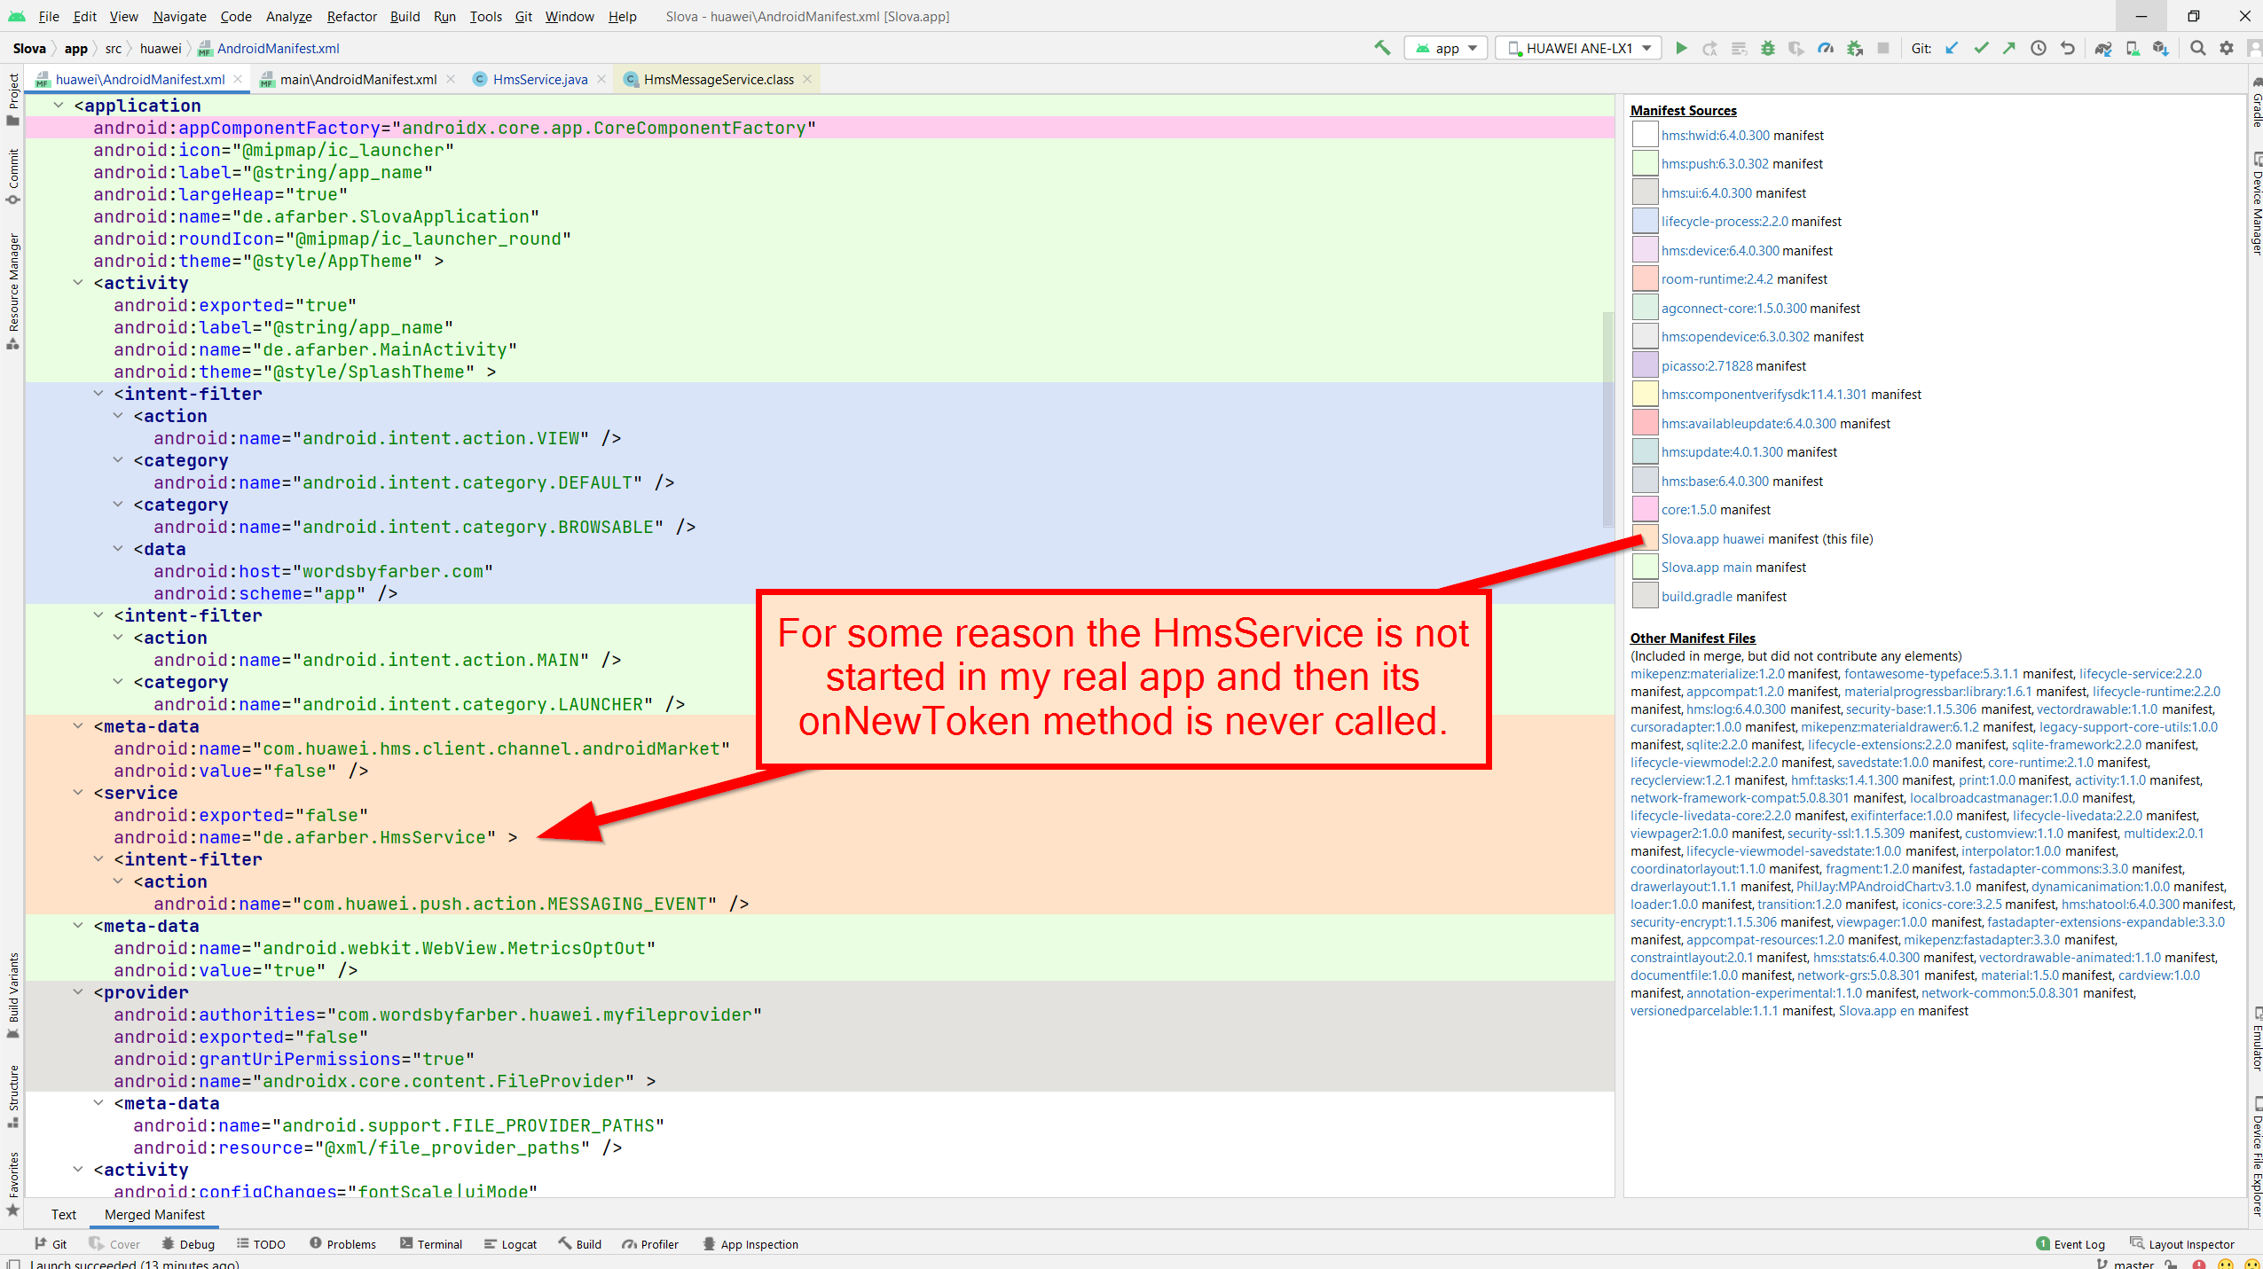Viewport: 2263px width, 1269px height.
Task: Close huawei\AndroidManifest.xml tab
Action: coord(238,79)
